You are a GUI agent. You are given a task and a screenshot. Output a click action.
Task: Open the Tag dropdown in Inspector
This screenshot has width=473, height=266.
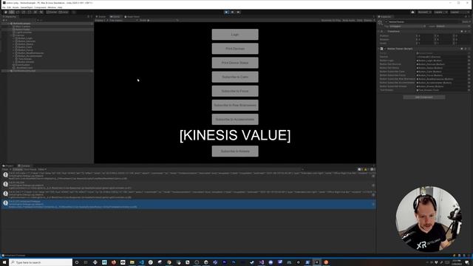(407, 27)
